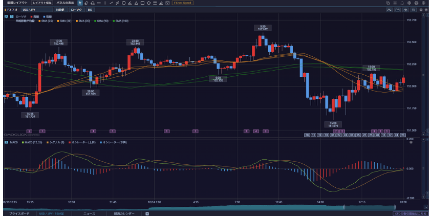432x216 pixels.
Task: Open the ローソク chart type dropdown
Action: coord(76,10)
